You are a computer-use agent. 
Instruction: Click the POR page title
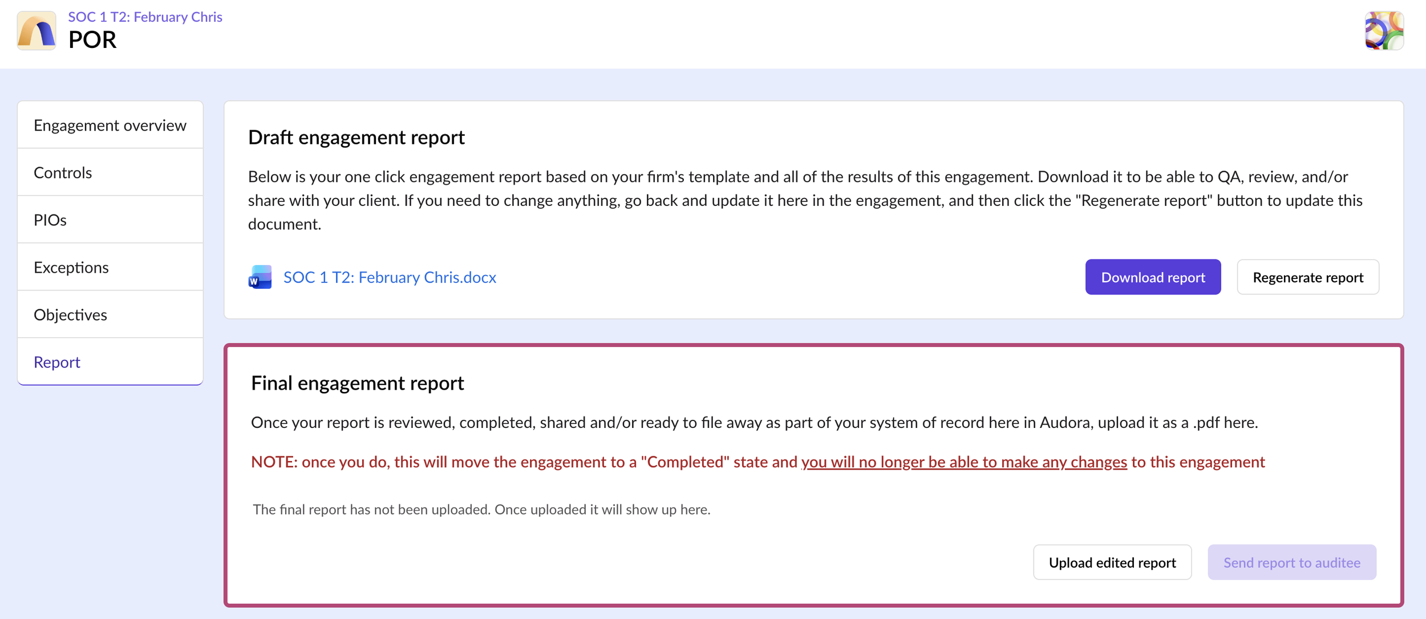click(92, 40)
